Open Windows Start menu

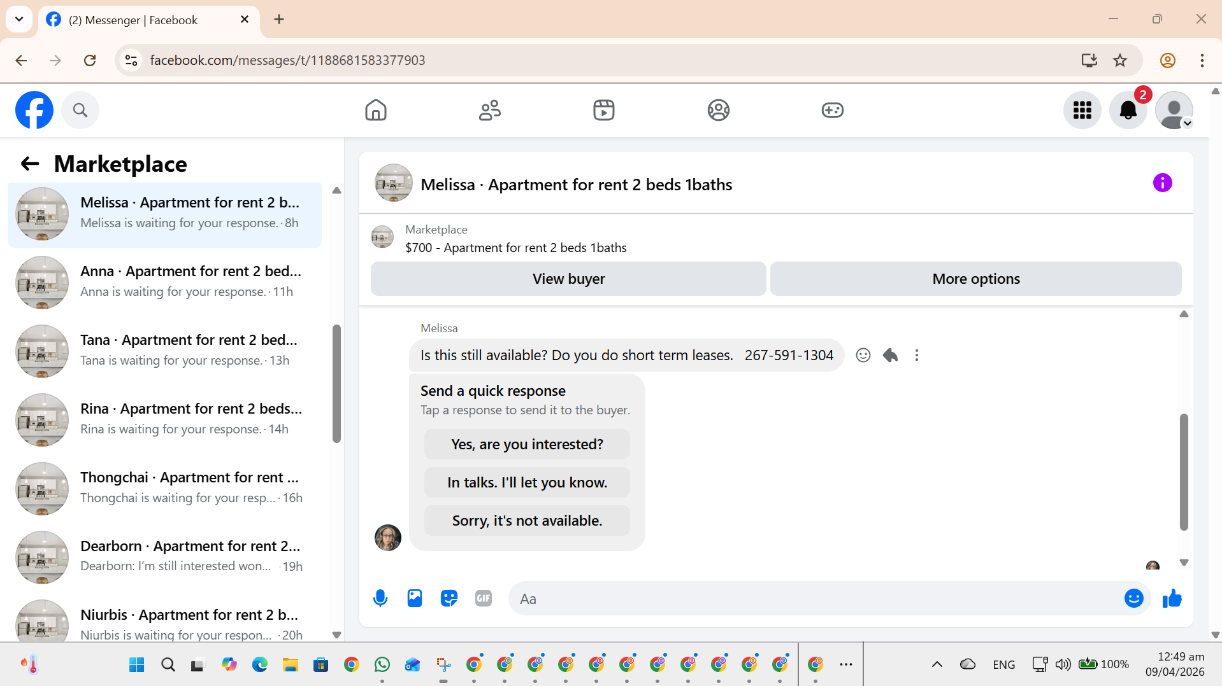click(x=136, y=665)
